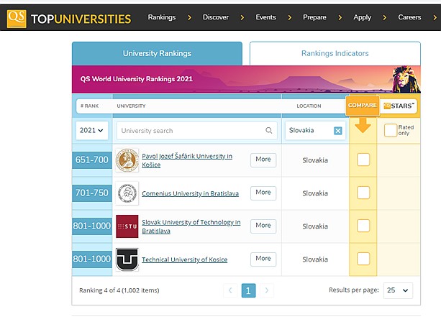Click the QS Stars badge
The width and height of the screenshot is (441, 332).
399,106
